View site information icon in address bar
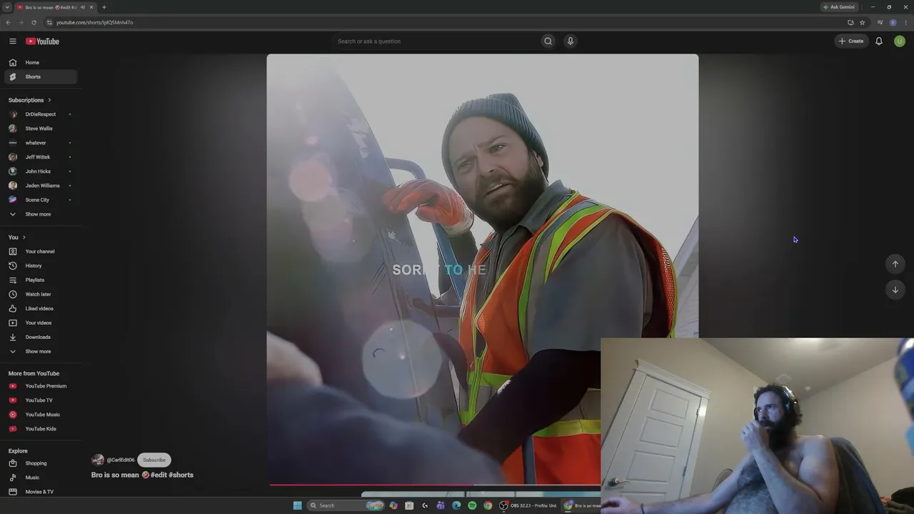Image resolution: width=914 pixels, height=514 pixels. 49,22
